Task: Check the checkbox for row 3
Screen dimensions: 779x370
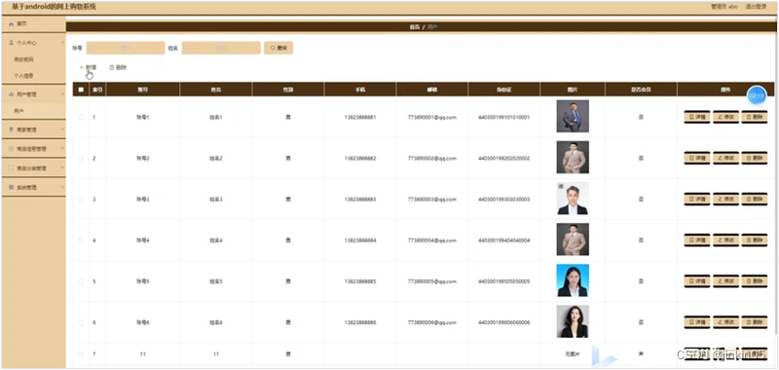Action: click(x=81, y=200)
